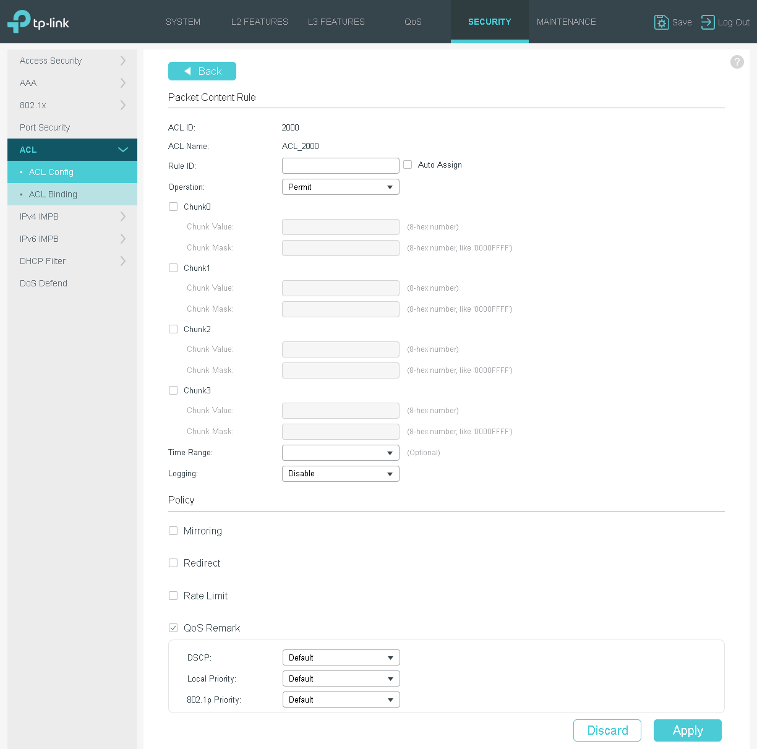Click the Chunk2 Chunk Value field

pos(341,349)
